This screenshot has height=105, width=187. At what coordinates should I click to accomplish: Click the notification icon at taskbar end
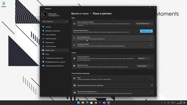(184, 103)
